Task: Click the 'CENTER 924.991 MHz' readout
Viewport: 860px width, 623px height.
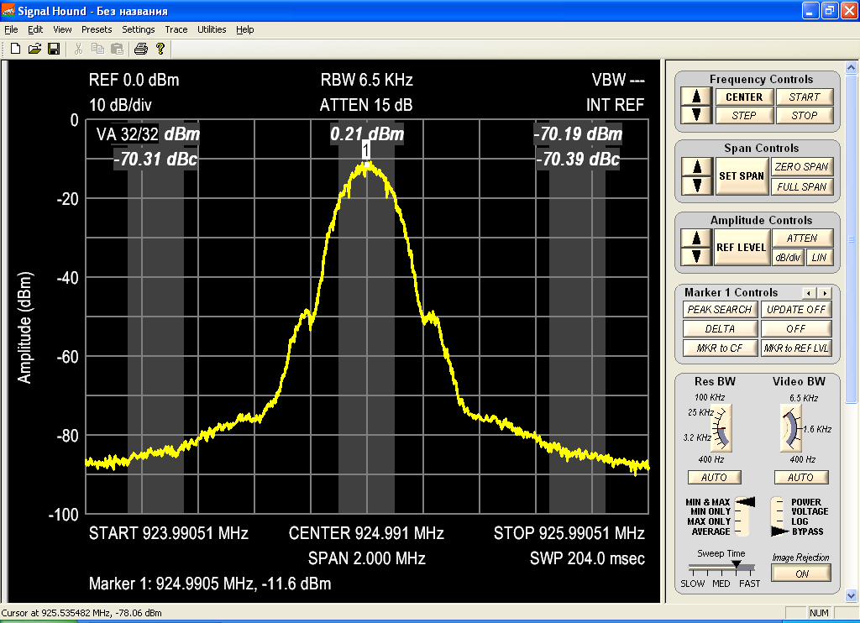Action: pyautogui.click(x=366, y=533)
